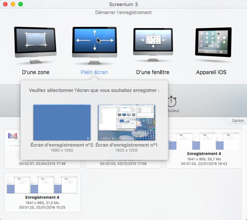Select screen thumbnail Écran d'enregistrement n°1
This screenshot has height=220, width=247.
[127, 122]
